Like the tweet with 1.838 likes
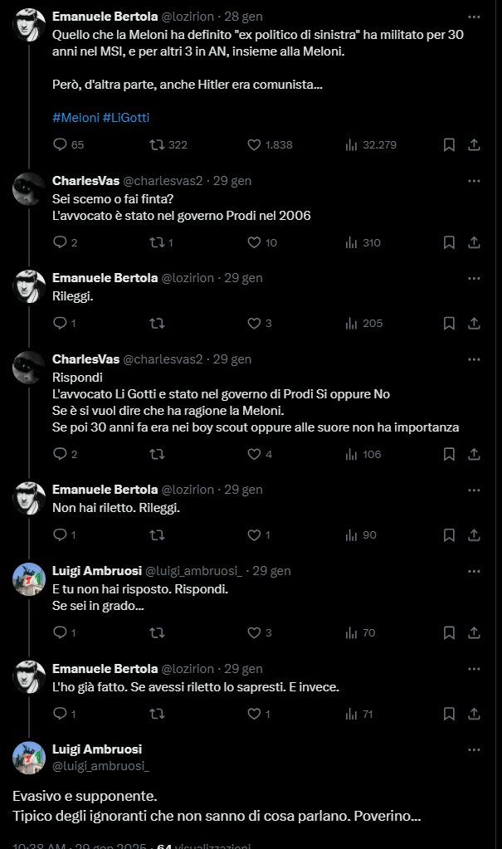The image size is (502, 849). pyautogui.click(x=255, y=144)
